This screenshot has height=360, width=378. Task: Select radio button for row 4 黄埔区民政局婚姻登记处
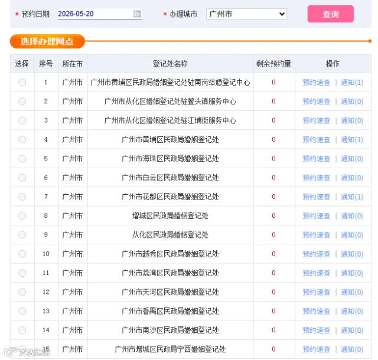click(x=22, y=139)
